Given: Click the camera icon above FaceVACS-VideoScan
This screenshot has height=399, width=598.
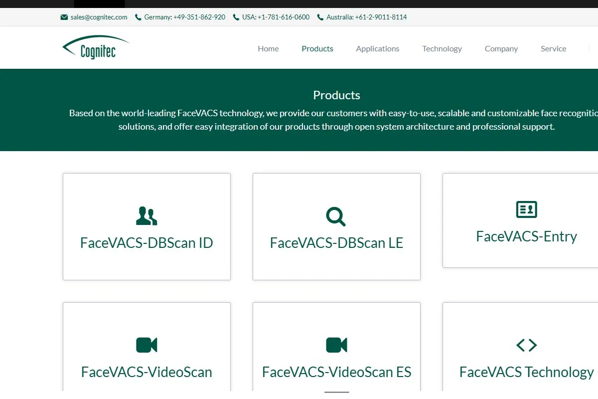Looking at the screenshot, I should click(147, 345).
